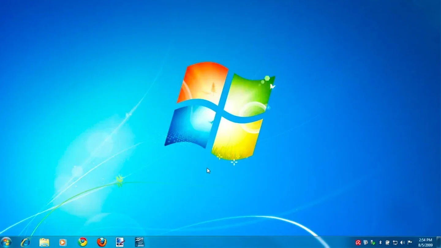The height and width of the screenshot is (248, 441).
Task: Open the Action Center flag icon
Action: 410,242
